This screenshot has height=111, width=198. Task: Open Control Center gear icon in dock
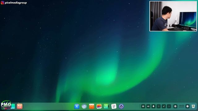[121, 106]
